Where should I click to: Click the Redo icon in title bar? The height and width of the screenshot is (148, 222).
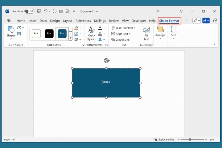tap(55, 11)
